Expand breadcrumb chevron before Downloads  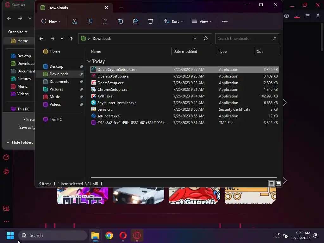(89, 39)
